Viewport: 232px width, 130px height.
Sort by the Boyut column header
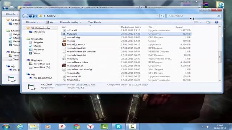click(179, 27)
